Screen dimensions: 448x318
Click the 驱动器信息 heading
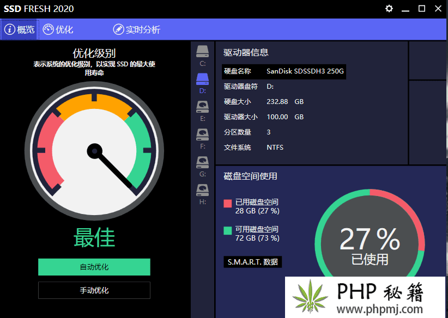click(246, 52)
